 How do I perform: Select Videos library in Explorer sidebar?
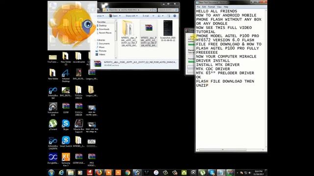(102, 54)
